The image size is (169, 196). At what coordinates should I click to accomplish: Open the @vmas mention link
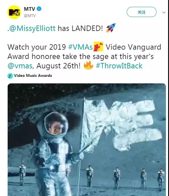[x=20, y=66]
